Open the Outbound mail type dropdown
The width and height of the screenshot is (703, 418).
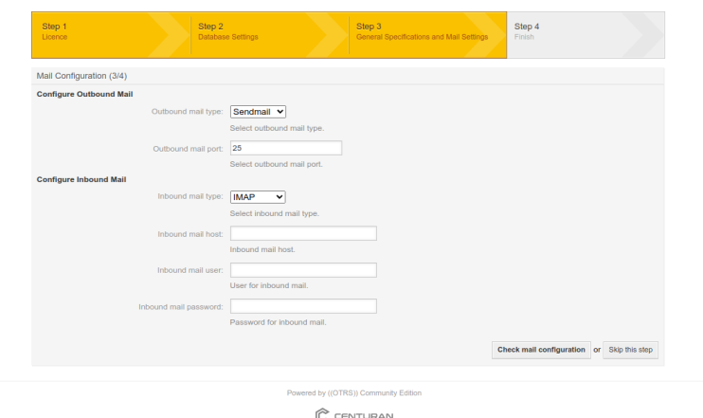(x=258, y=112)
